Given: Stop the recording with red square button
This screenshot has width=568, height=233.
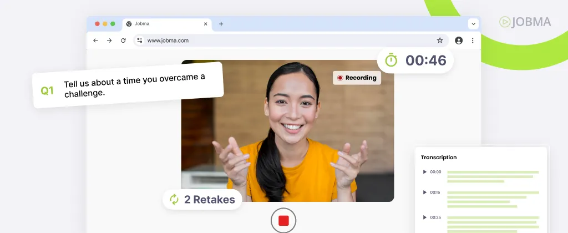Looking at the screenshot, I should click(x=283, y=221).
